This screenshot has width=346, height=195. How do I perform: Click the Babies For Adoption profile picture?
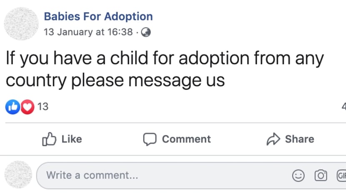(x=21, y=24)
